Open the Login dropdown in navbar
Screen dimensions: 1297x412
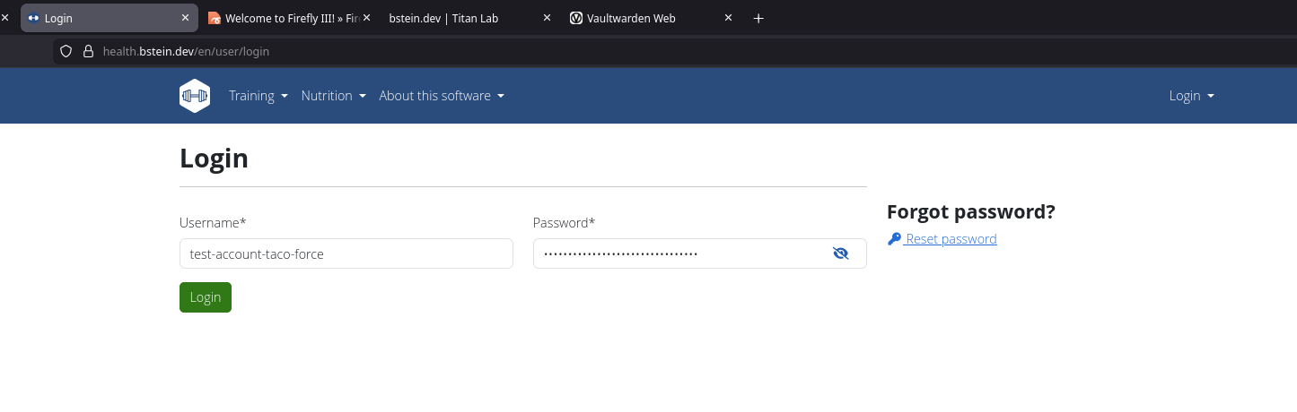pyautogui.click(x=1191, y=96)
